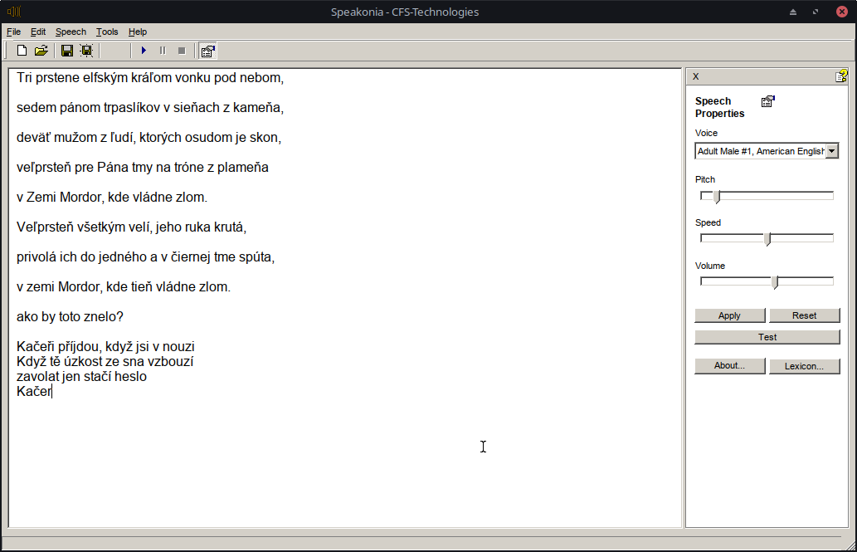Click the title bar eject-style arrow button
The height and width of the screenshot is (552, 857).
(x=793, y=12)
